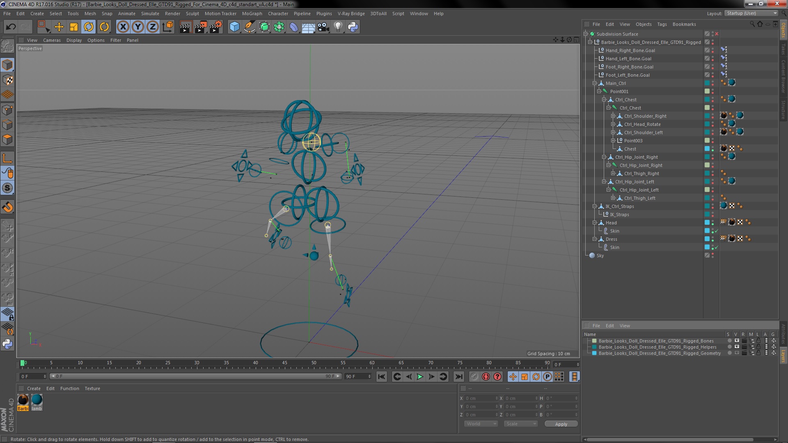Activate the Scale tool
Image resolution: width=788 pixels, height=443 pixels.
point(74,27)
